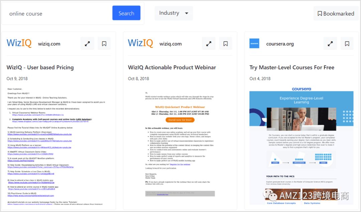Click the blue Search button
361x212 pixels.
126,13
